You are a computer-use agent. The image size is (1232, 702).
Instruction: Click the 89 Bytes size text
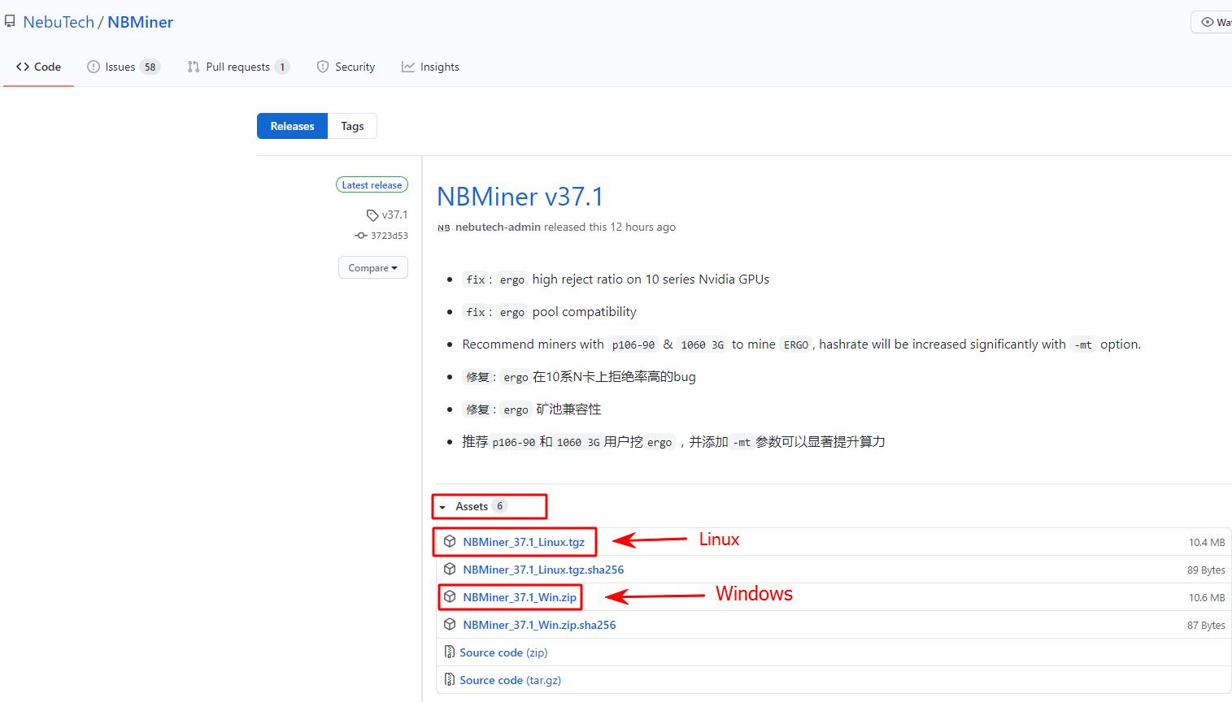tap(1206, 570)
